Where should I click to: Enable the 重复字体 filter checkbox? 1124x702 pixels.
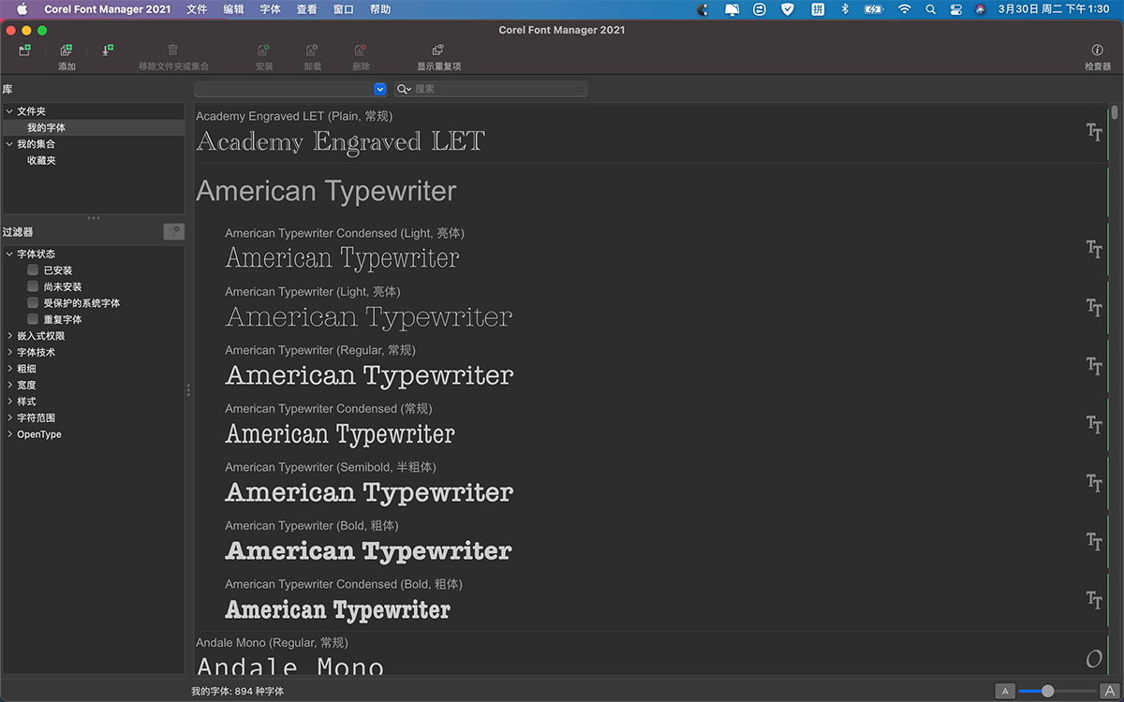pos(33,319)
